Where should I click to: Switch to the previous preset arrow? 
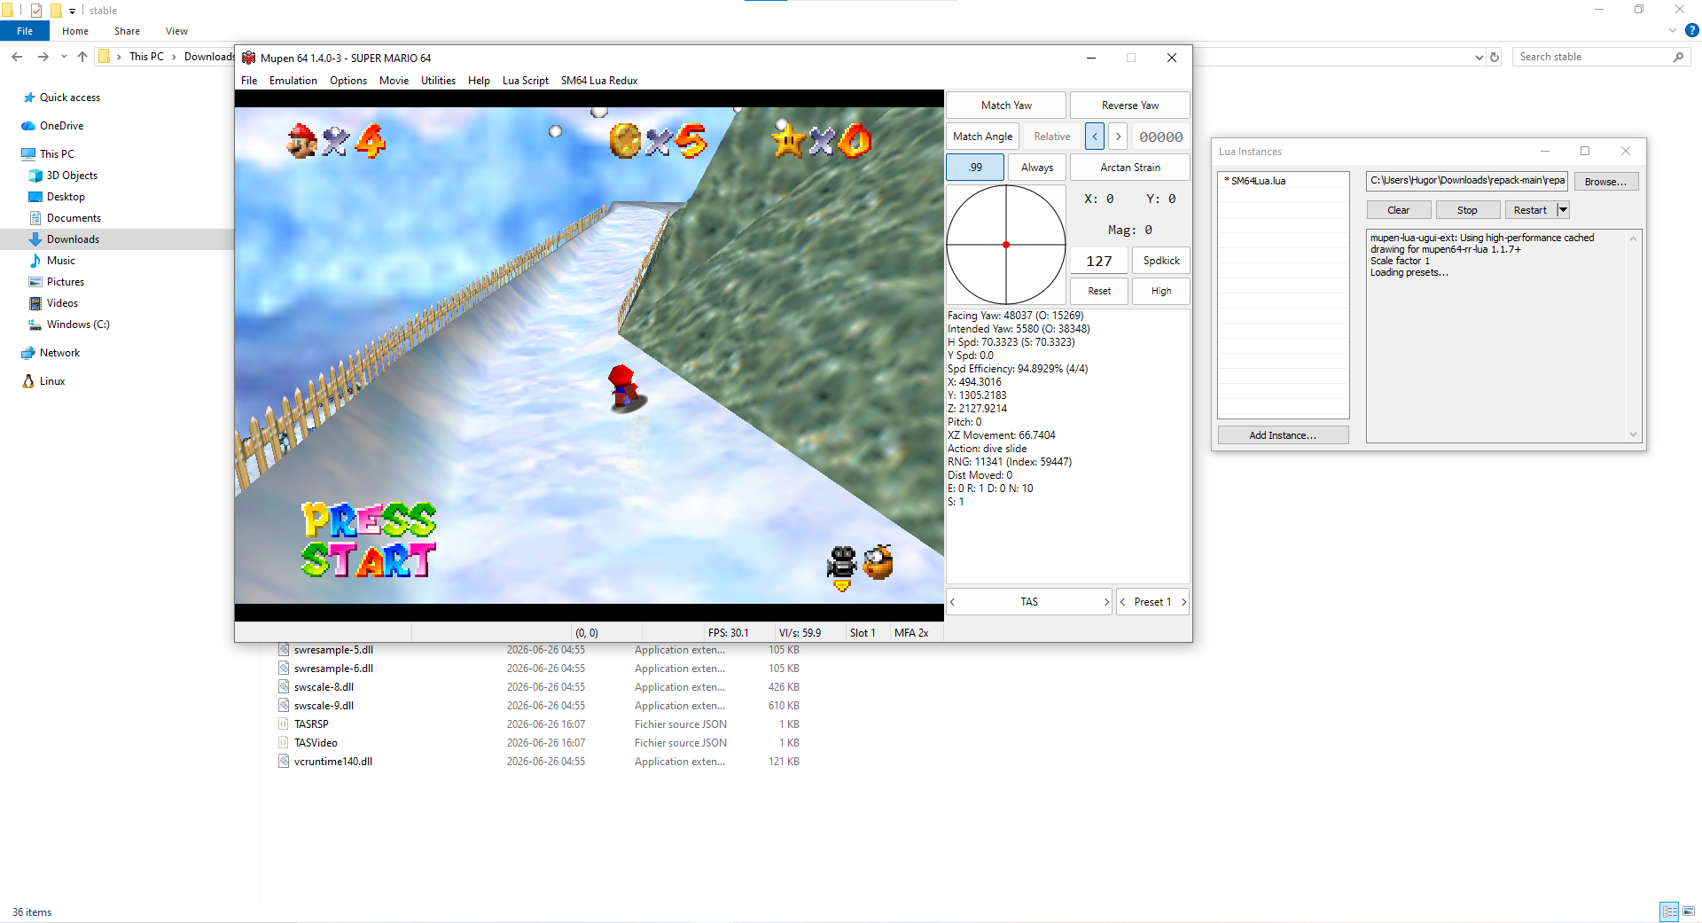(x=1123, y=602)
